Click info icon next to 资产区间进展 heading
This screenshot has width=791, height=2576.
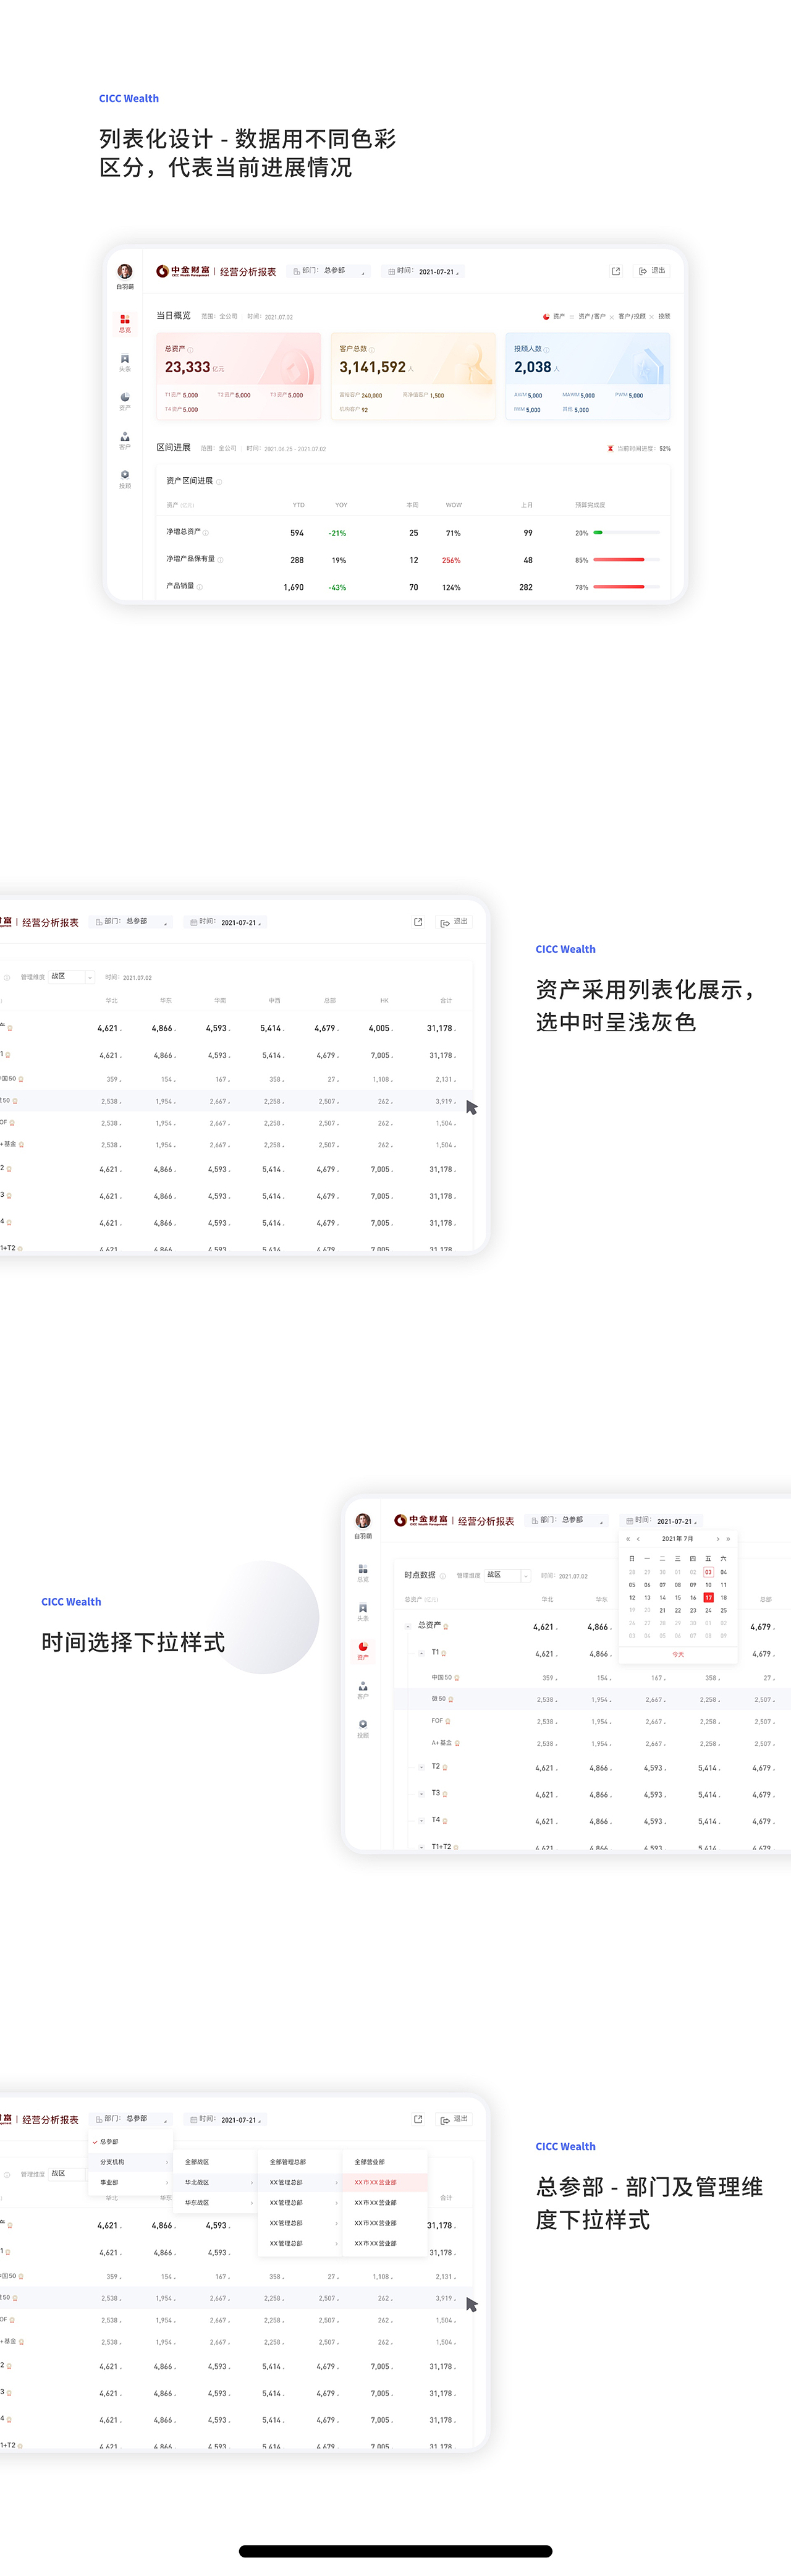[x=219, y=481]
